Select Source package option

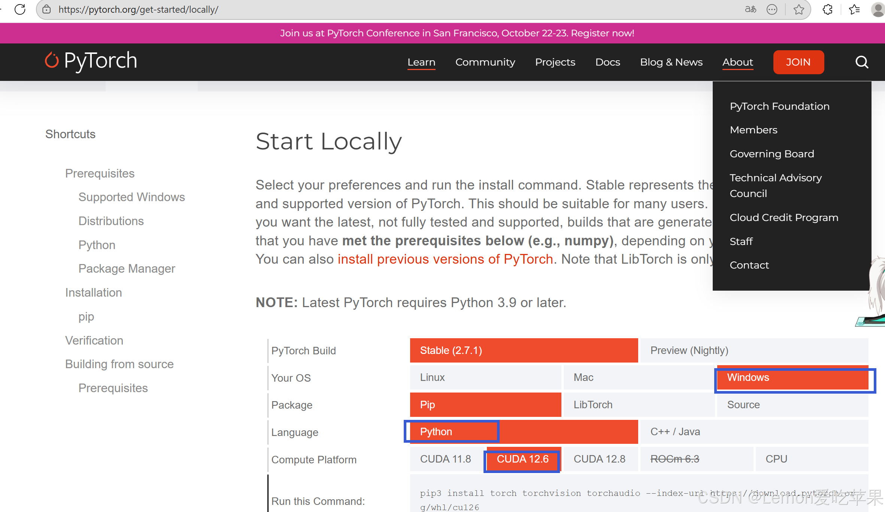point(793,405)
